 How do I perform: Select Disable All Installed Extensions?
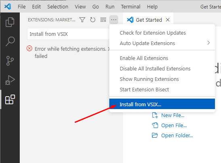162,69
